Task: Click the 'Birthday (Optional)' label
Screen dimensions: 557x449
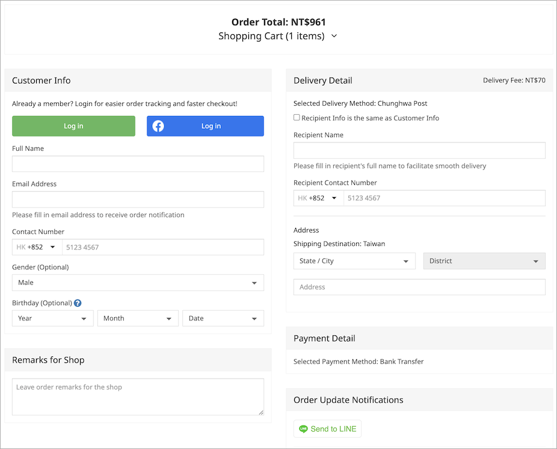Action: click(42, 303)
